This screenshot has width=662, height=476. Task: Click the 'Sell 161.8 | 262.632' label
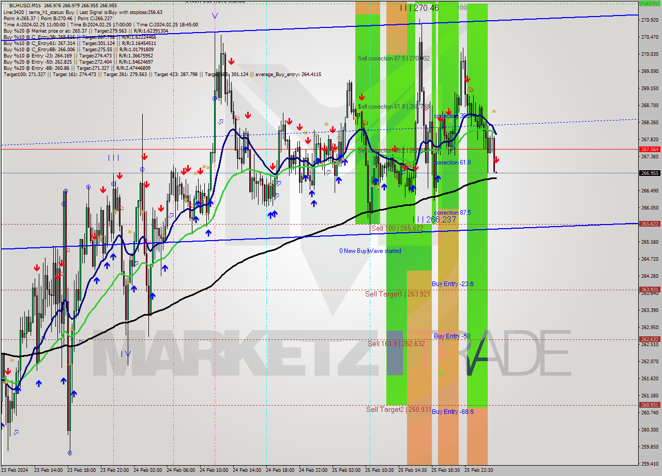(396, 344)
